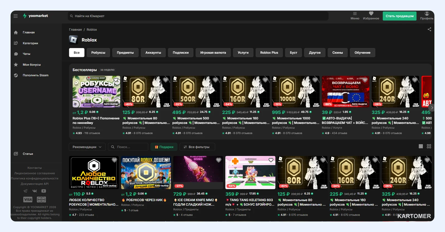Open the ЛЮБОЕ КОЛИЧЕСТВО РОБУКСОВ thumbnail
This screenshot has width=445, height=232.
(94, 173)
